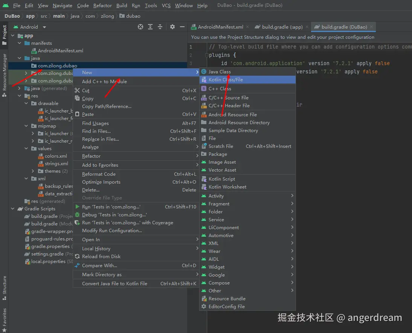
Task: Click the Expand All icon in the Project panel
Action: pyautogui.click(x=150, y=27)
